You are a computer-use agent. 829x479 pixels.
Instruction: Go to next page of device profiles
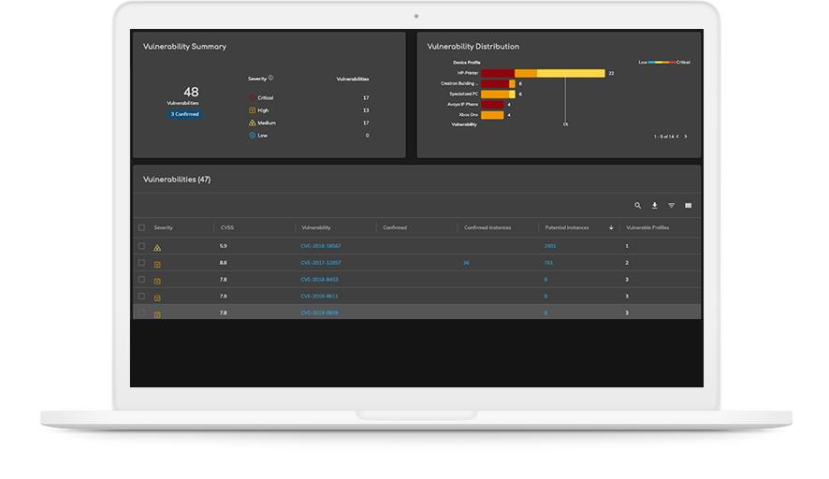(x=686, y=137)
